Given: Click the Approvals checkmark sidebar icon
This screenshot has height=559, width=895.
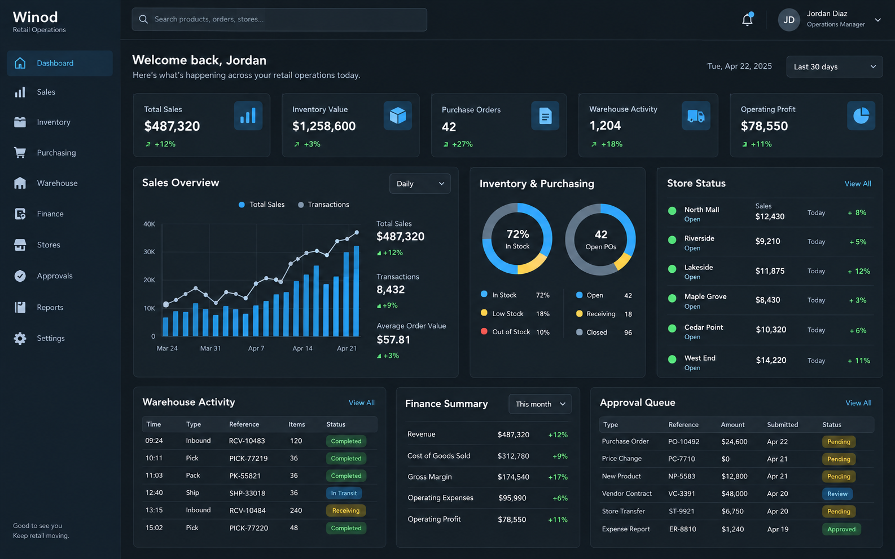Looking at the screenshot, I should pos(20,276).
